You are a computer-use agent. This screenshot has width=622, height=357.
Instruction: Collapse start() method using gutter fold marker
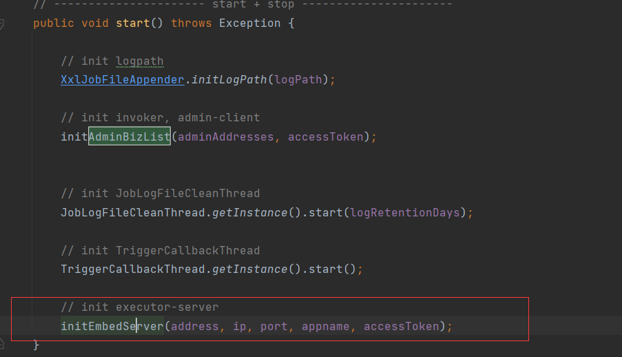[2, 24]
